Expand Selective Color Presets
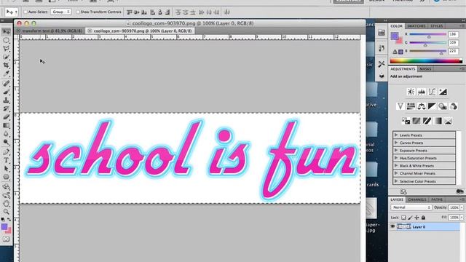Screen dimensions: 466x262 (396, 181)
